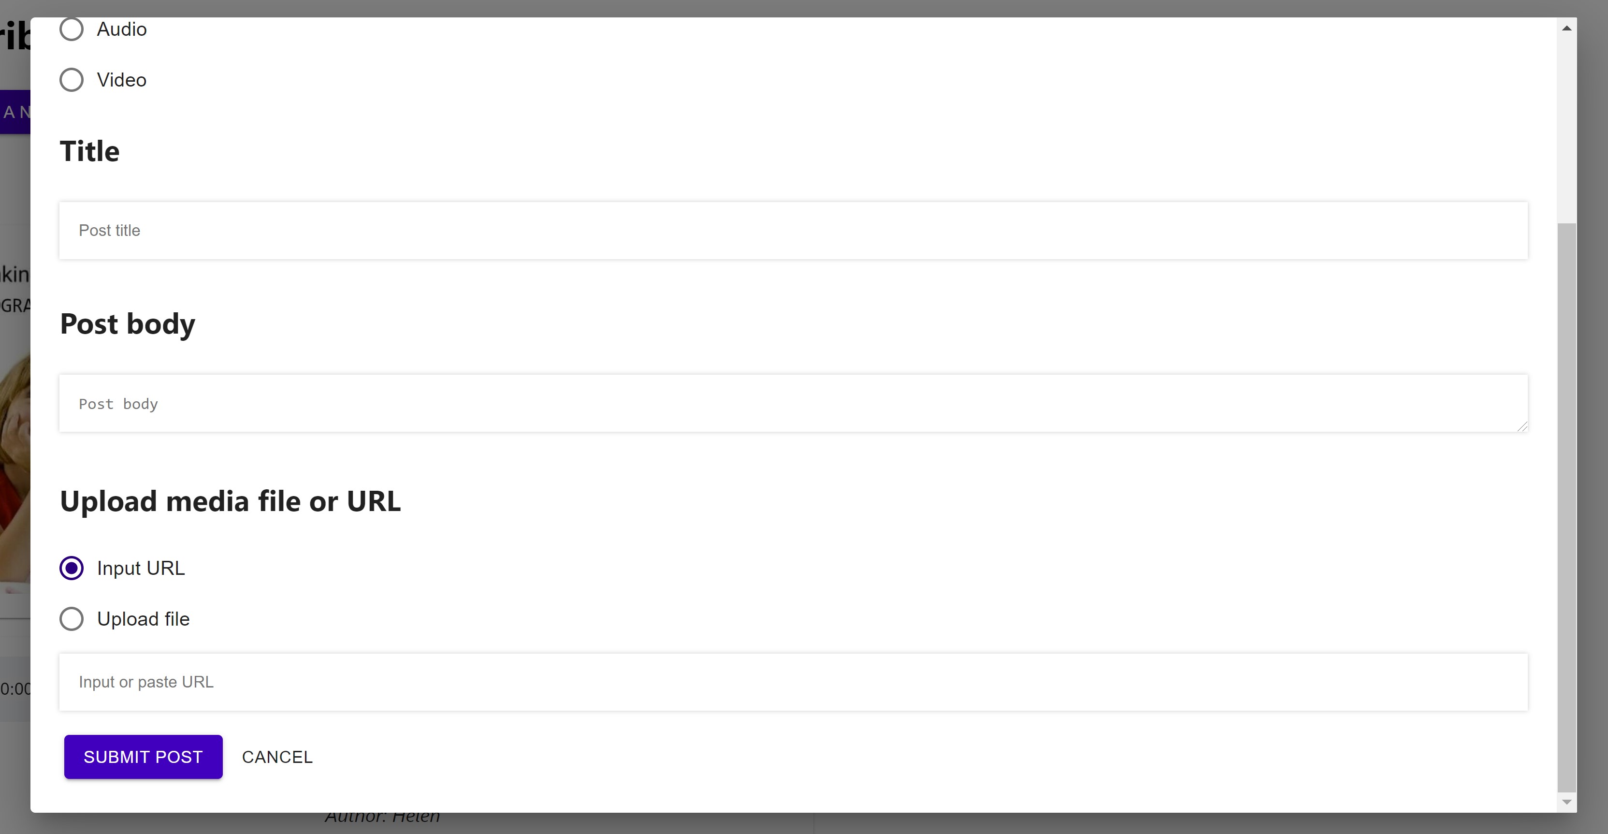Click the Post body resize handle
The image size is (1608, 834).
pyautogui.click(x=1522, y=426)
